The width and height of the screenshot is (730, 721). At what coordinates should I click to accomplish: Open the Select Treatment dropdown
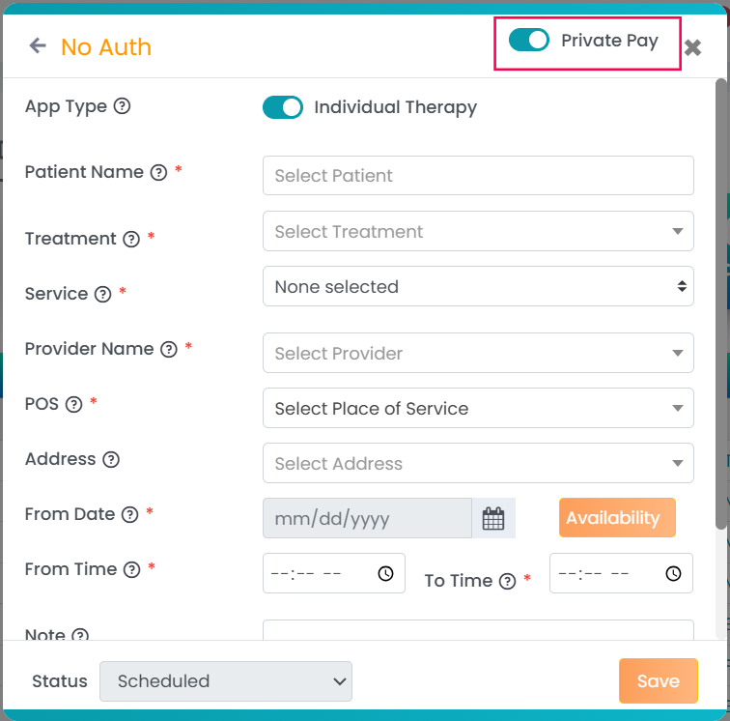[478, 232]
